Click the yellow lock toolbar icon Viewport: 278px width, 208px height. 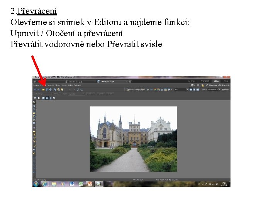point(203,85)
